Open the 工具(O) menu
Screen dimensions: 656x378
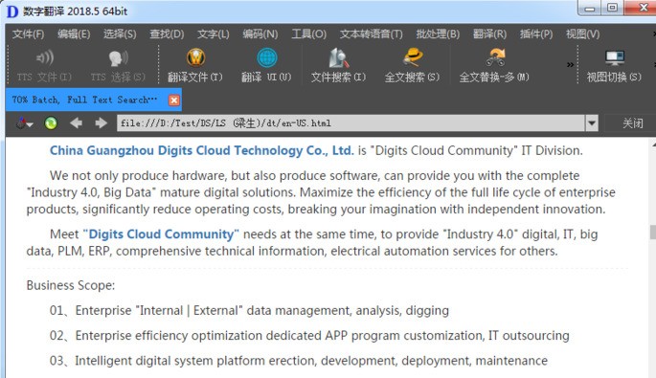(308, 33)
